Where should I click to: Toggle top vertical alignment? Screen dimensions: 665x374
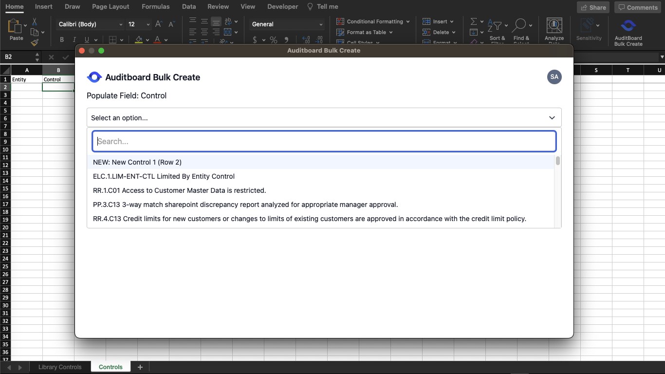(193, 21)
